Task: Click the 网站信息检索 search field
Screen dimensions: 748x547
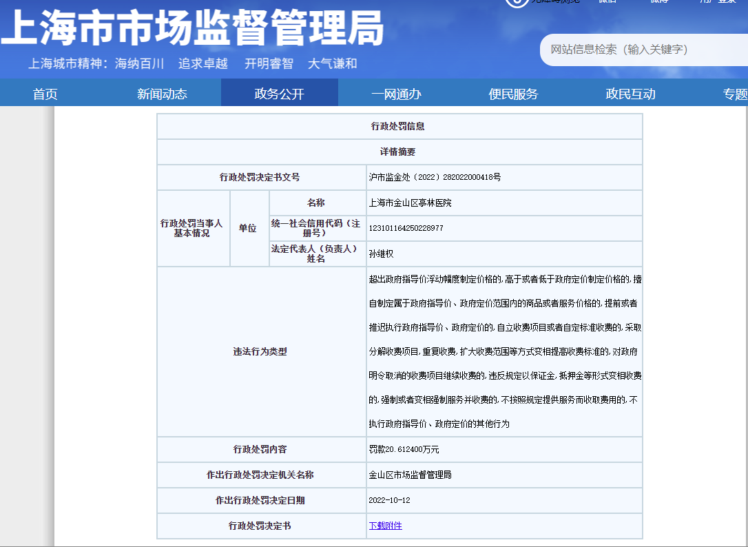Action: point(644,50)
